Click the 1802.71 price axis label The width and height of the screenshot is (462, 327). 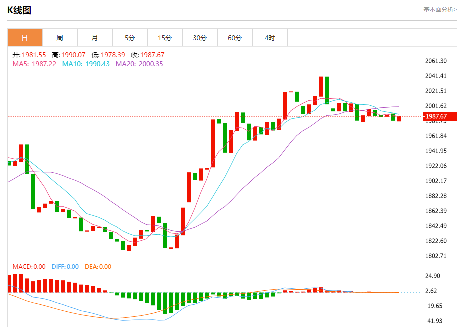point(436,256)
